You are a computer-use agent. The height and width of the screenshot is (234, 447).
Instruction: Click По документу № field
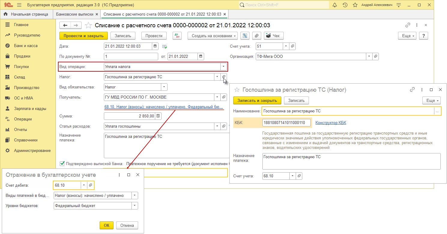tap(131, 56)
